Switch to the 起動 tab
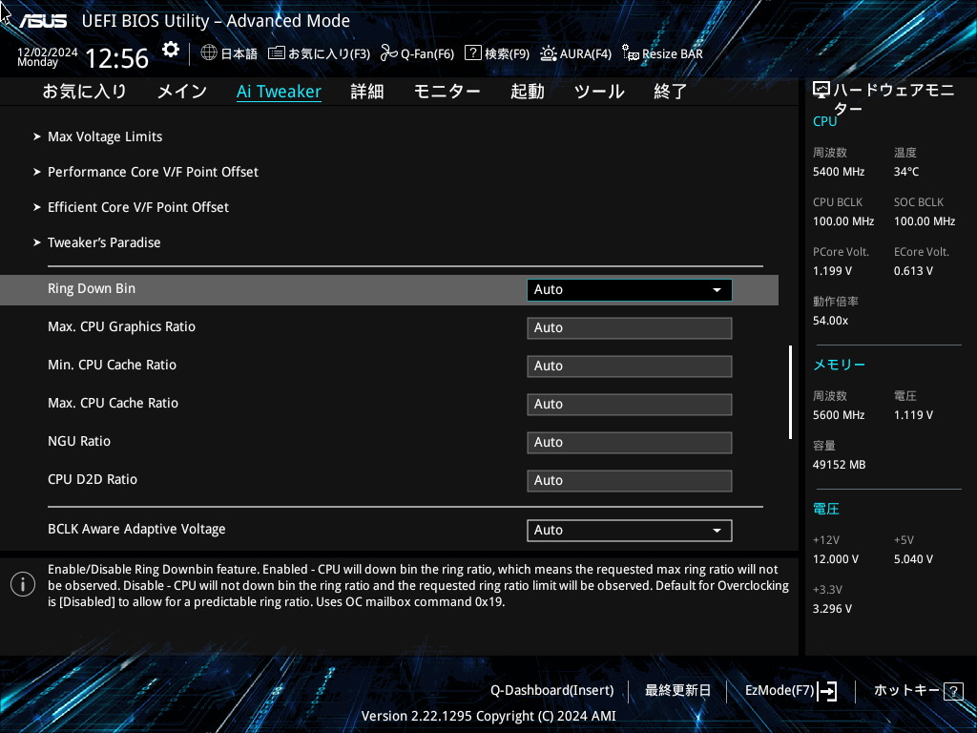 [x=527, y=92]
